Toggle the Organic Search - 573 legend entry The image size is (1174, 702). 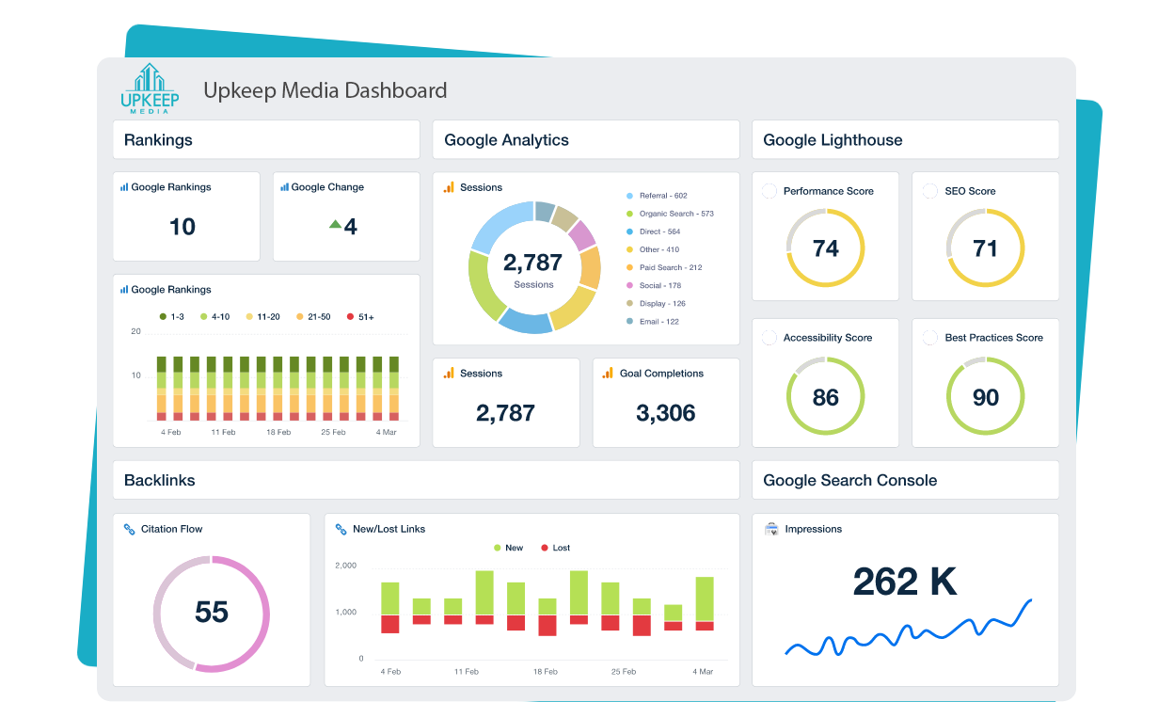pos(670,214)
